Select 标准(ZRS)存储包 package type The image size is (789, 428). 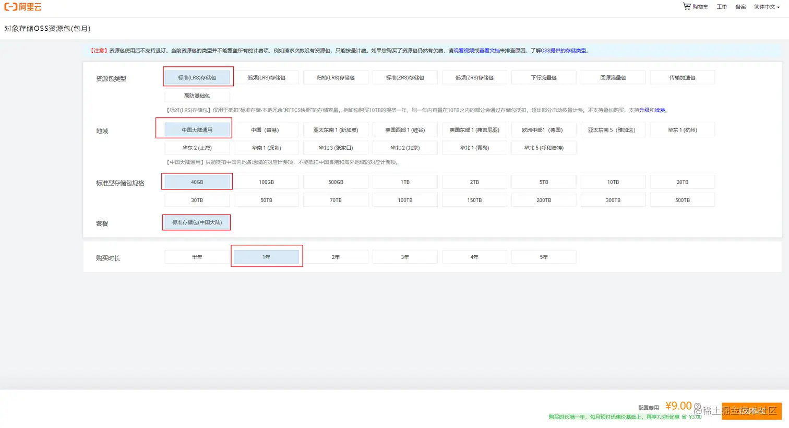pos(405,77)
